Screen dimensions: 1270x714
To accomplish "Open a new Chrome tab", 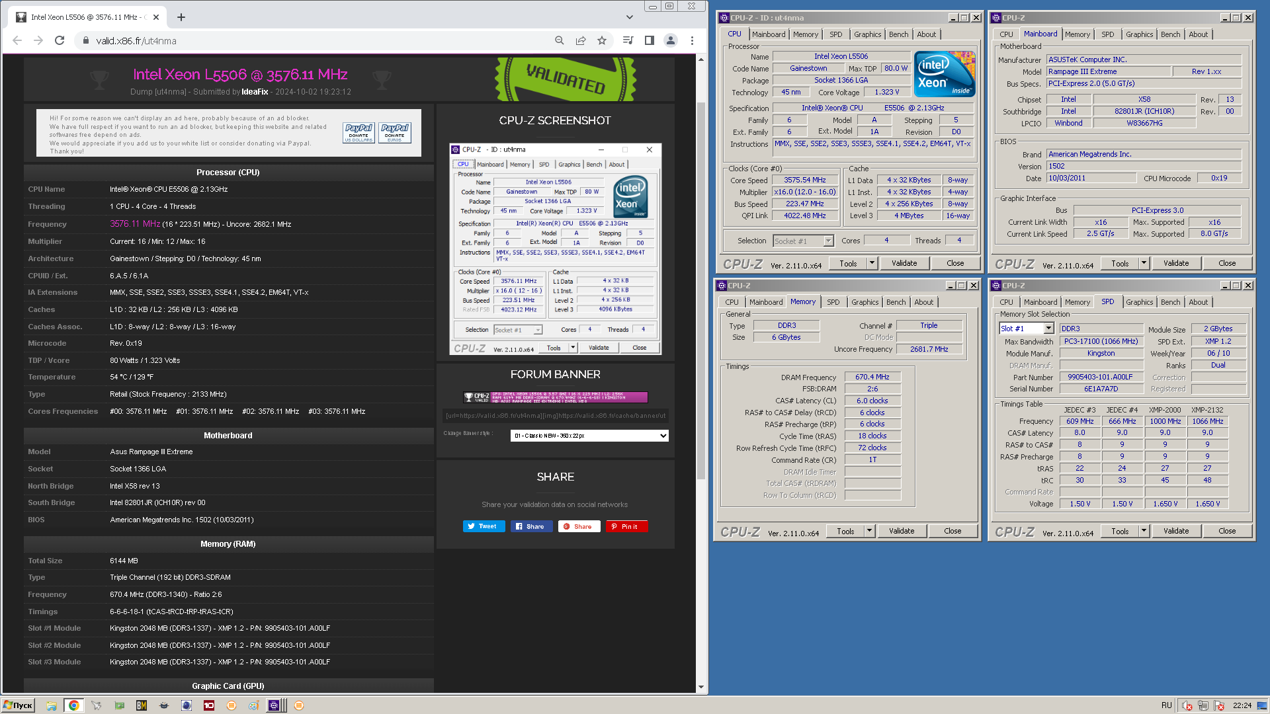I will 181,17.
